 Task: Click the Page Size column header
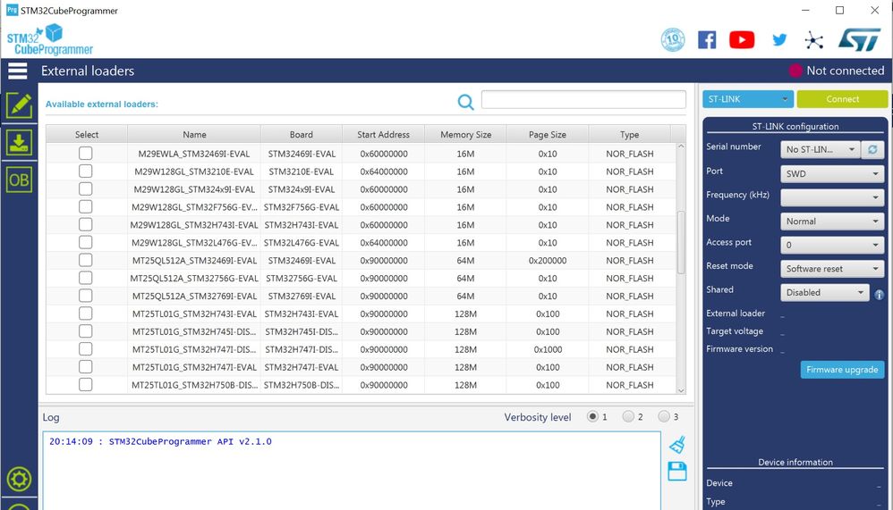(548, 134)
